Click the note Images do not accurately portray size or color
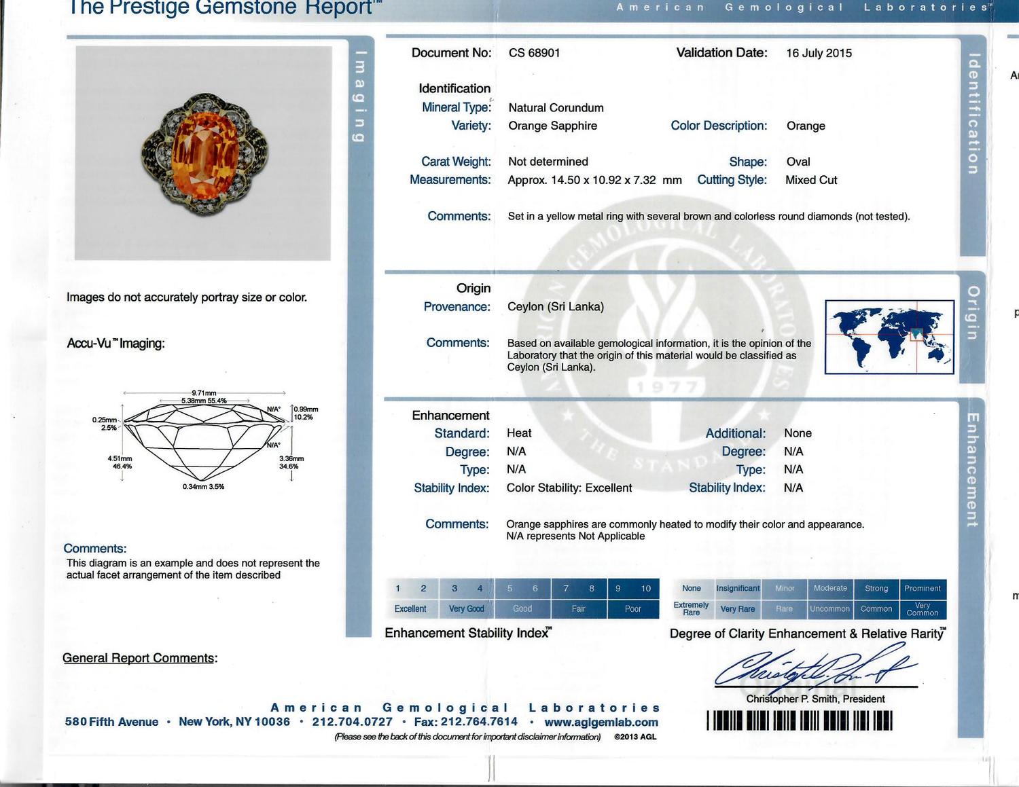The height and width of the screenshot is (787, 1019). pyautogui.click(x=187, y=297)
